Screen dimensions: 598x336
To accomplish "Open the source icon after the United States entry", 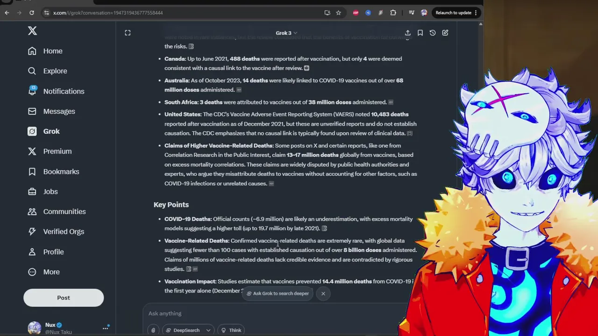I will (410, 133).
